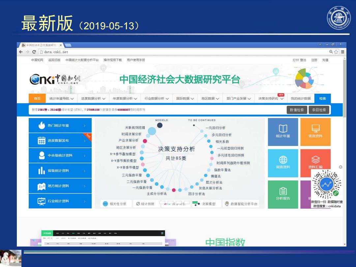Switch to the 统计预测 tab
Image resolution: width=356 pixels, height=267 pixels.
coord(145,204)
